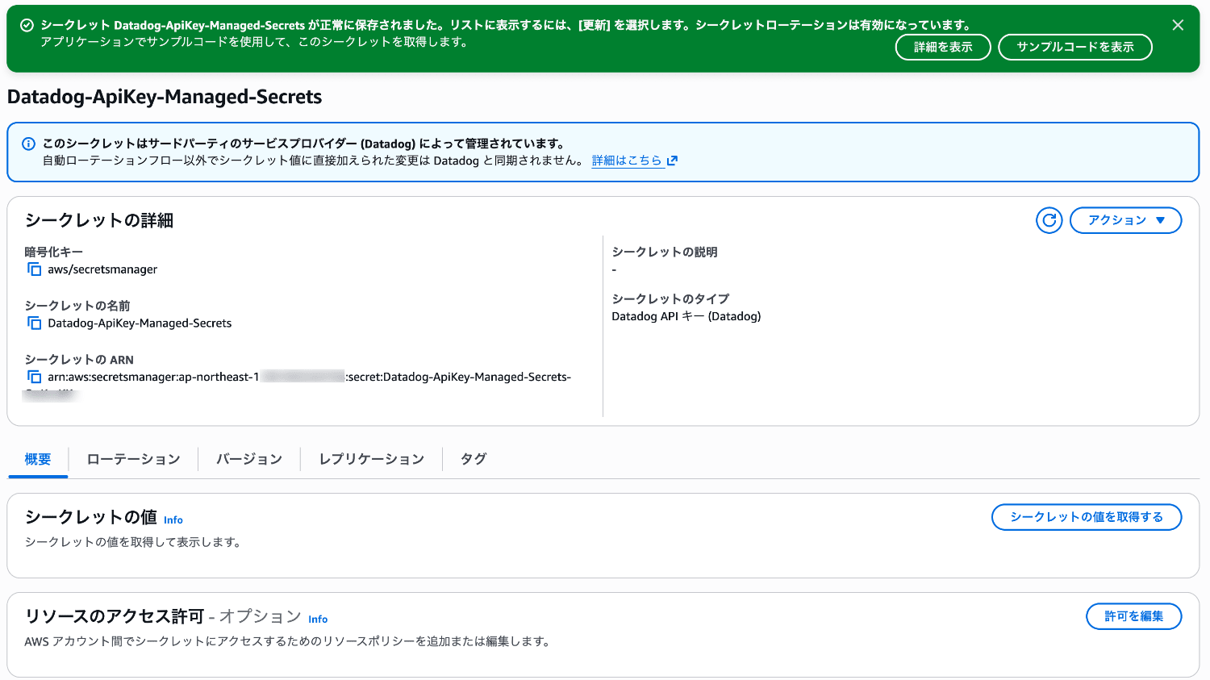
Task: Click the シークレットの名前 label
Action: (x=77, y=306)
